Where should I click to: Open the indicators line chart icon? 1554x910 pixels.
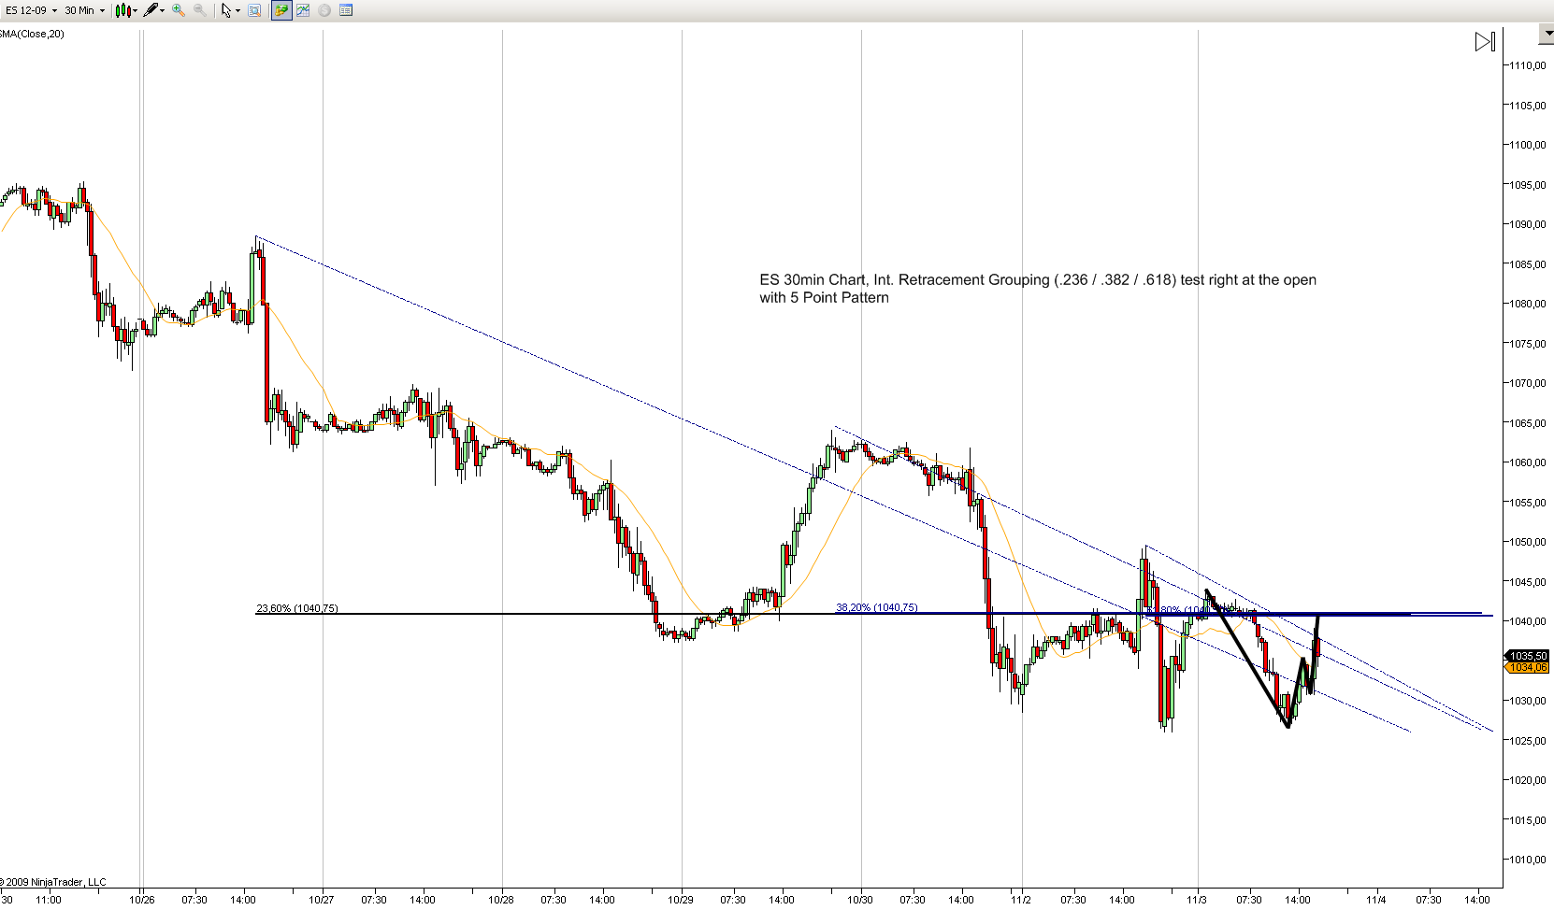303,10
